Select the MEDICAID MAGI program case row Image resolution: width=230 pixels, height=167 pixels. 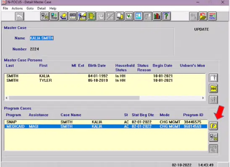pos(106,126)
